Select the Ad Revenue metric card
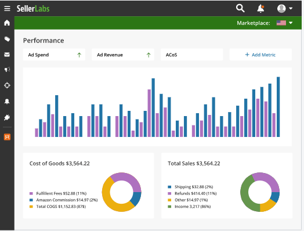This screenshot has width=304, height=231. [123, 55]
